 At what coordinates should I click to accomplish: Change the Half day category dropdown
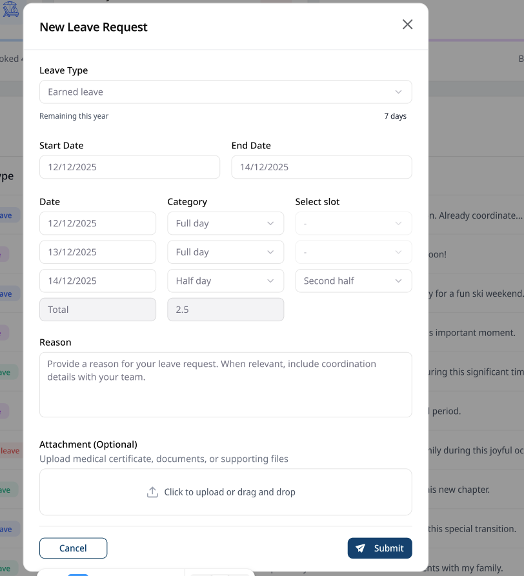tap(225, 281)
